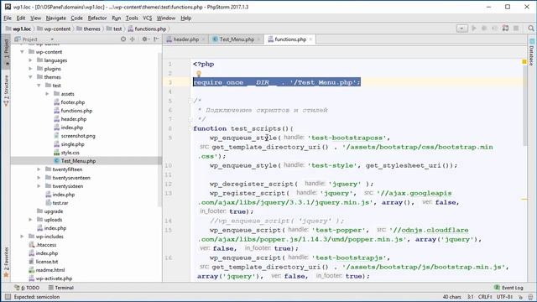Click the intention lightbulb icon in editor
The height and width of the screenshot is (302, 537).
point(199,74)
